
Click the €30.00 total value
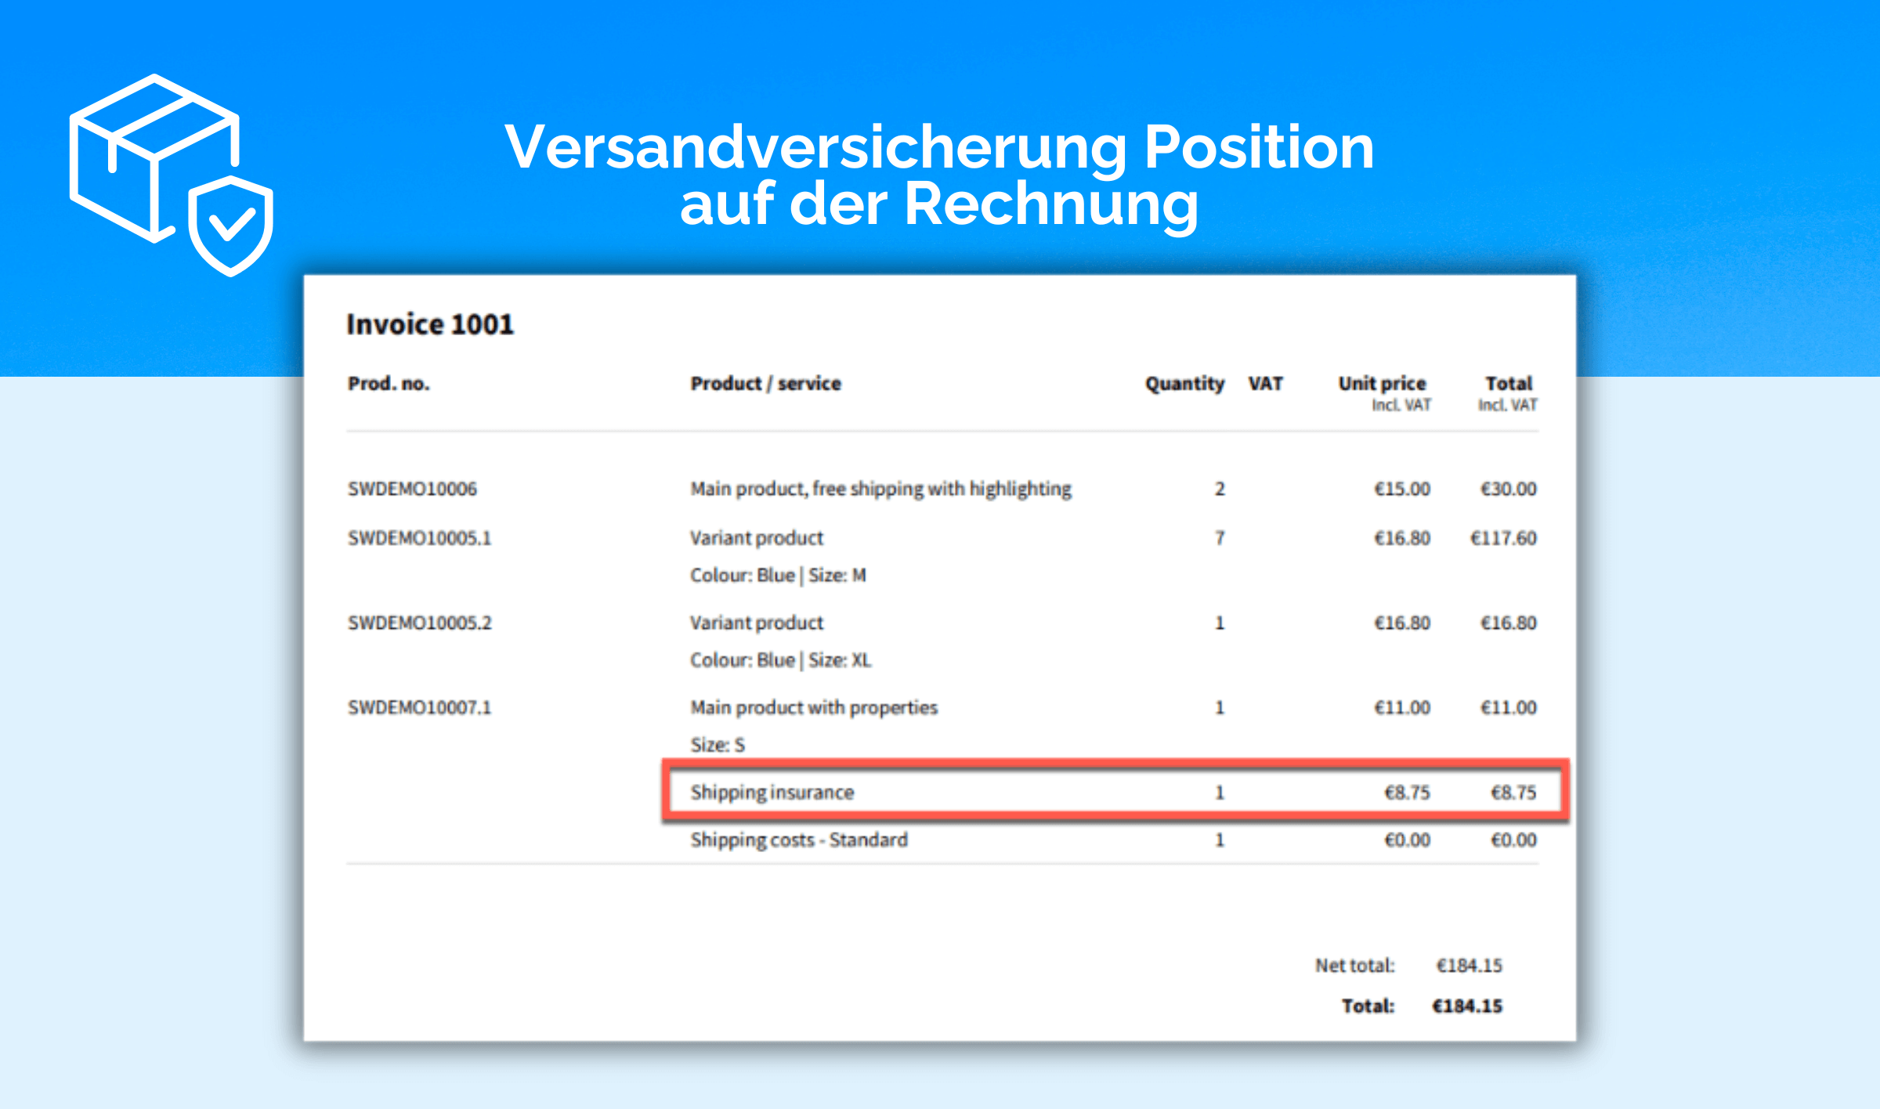pyautogui.click(x=1508, y=489)
